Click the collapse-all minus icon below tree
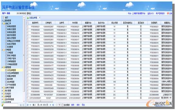175x110 pixels. coord(23,105)
